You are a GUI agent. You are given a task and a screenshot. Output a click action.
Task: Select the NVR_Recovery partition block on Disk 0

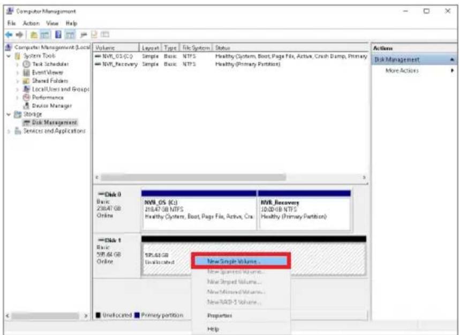click(304, 210)
